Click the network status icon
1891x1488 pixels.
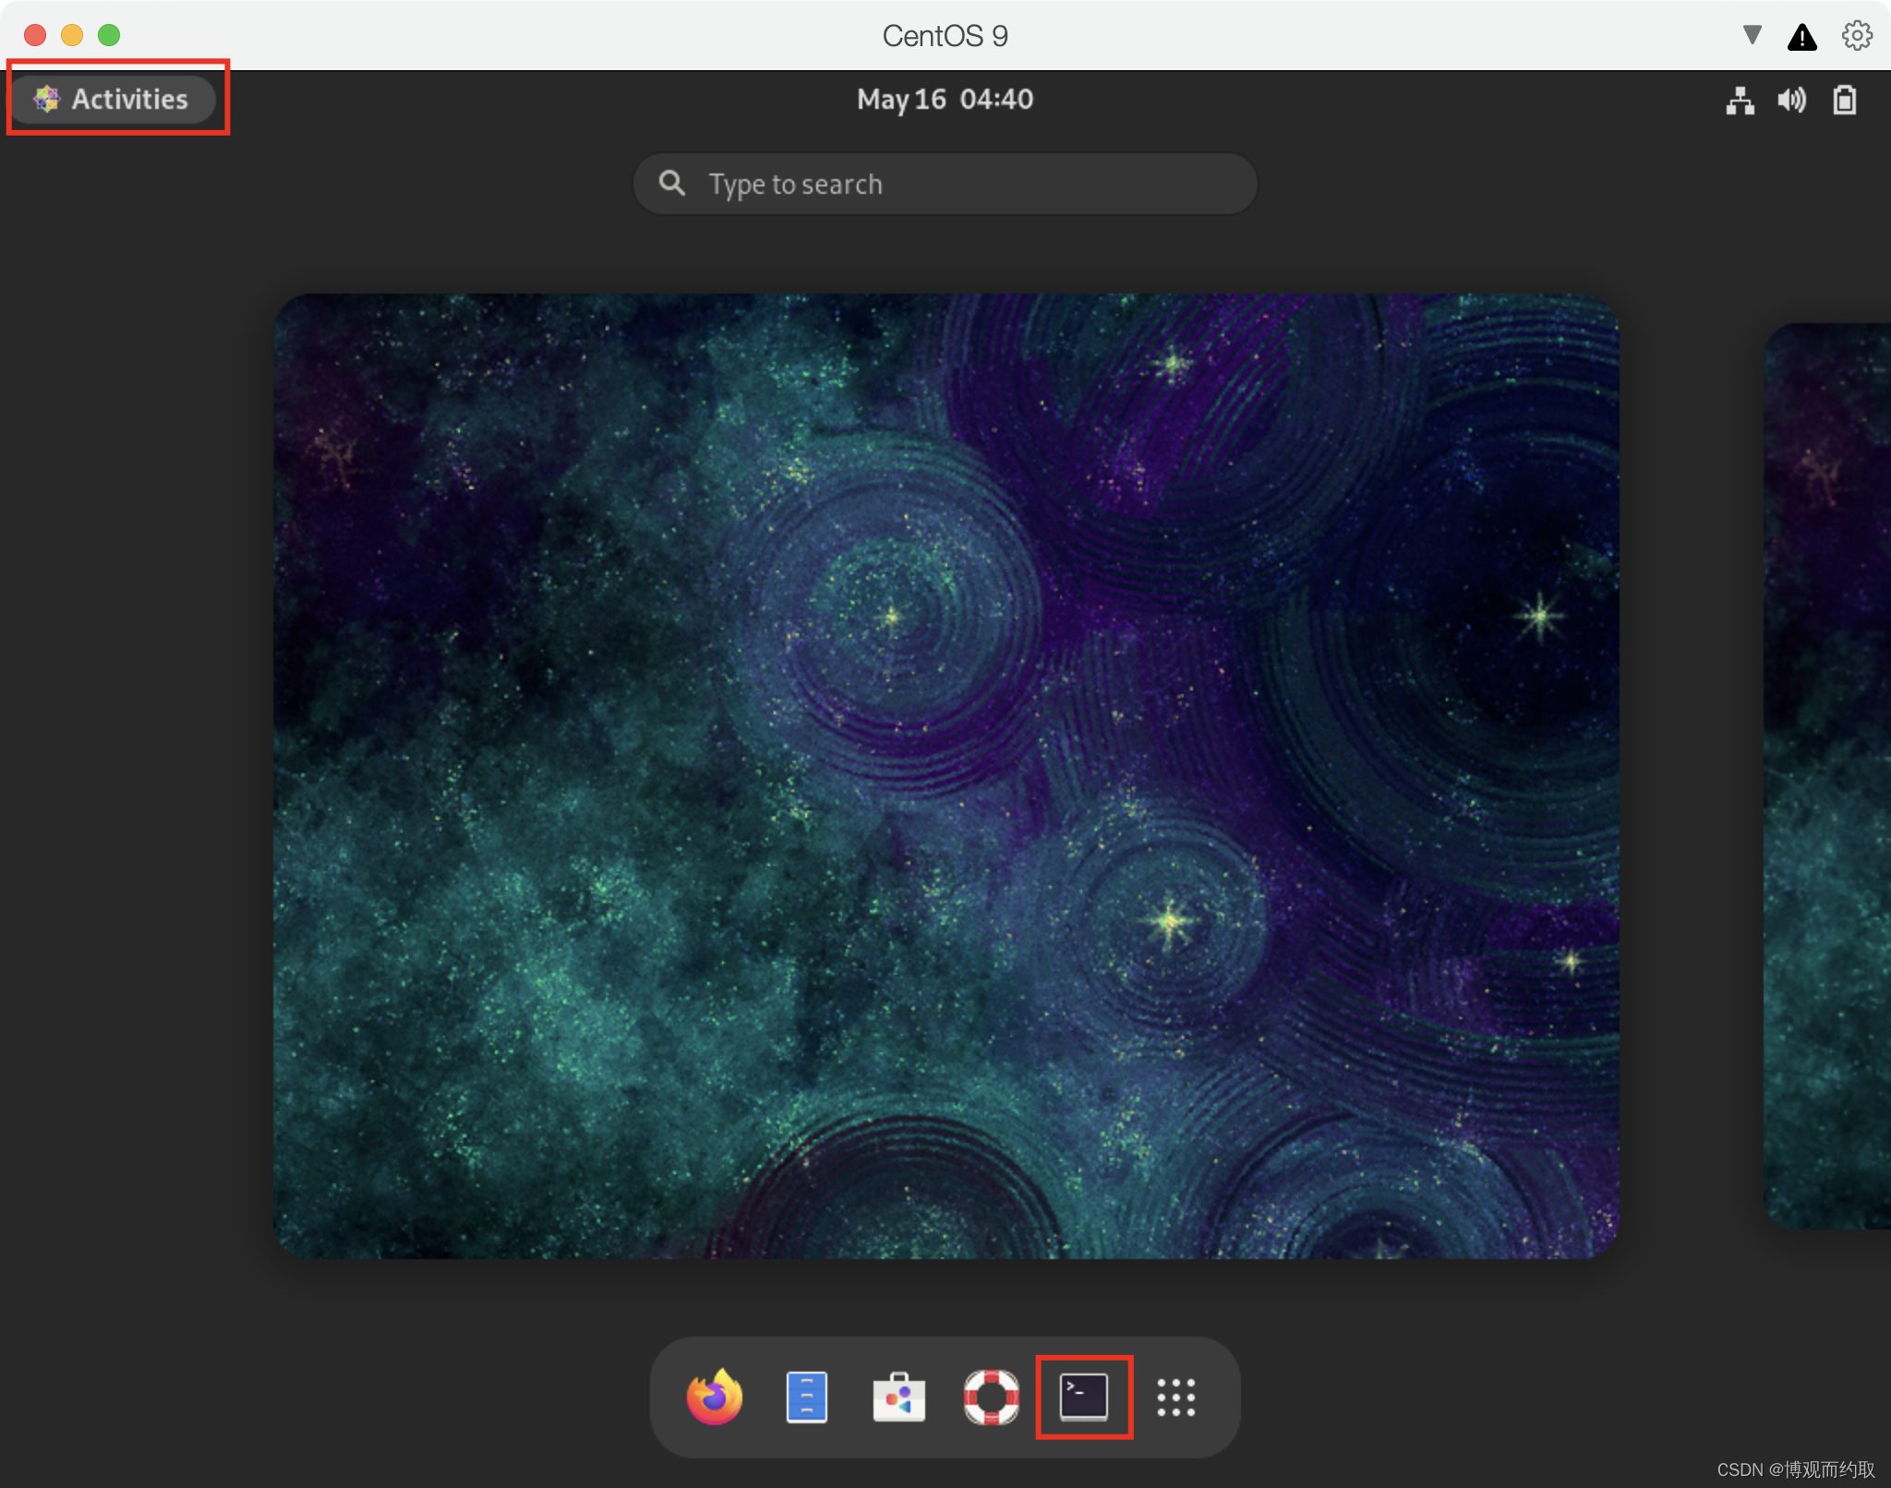[x=1740, y=101]
